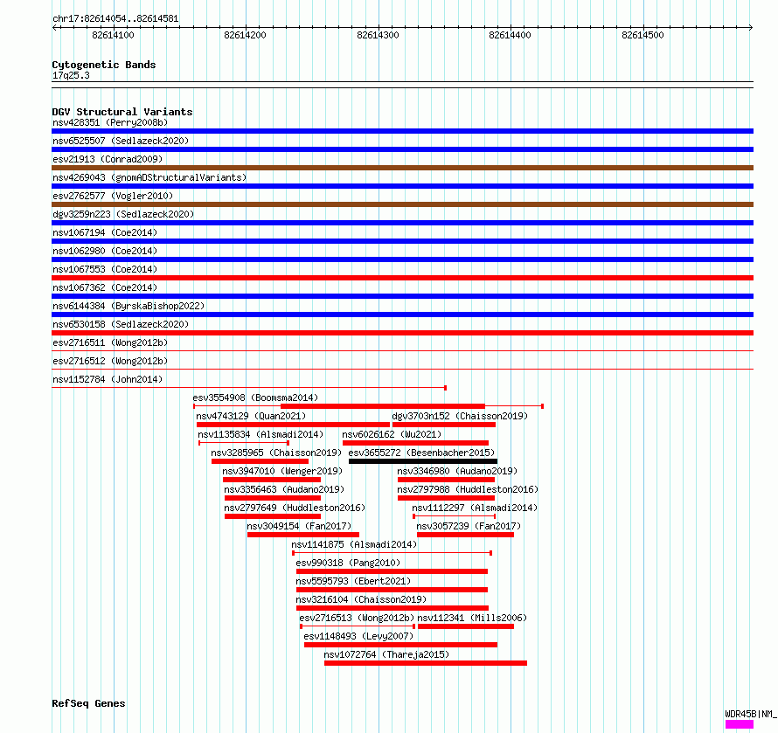Select nsv1112297 (Alsmadi2014) label

tap(475, 508)
